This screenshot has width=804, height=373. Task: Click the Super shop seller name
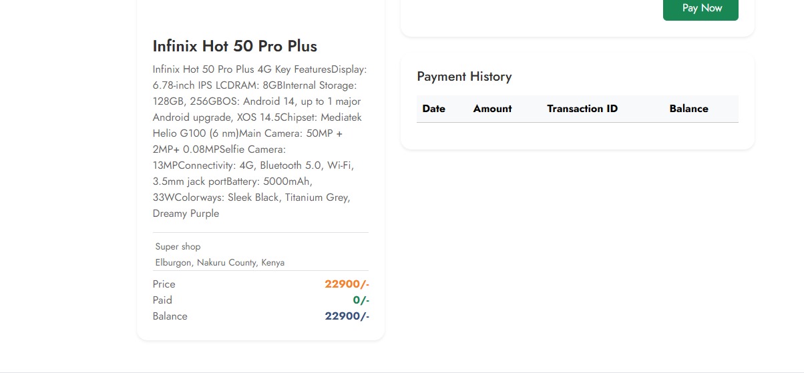click(x=178, y=247)
